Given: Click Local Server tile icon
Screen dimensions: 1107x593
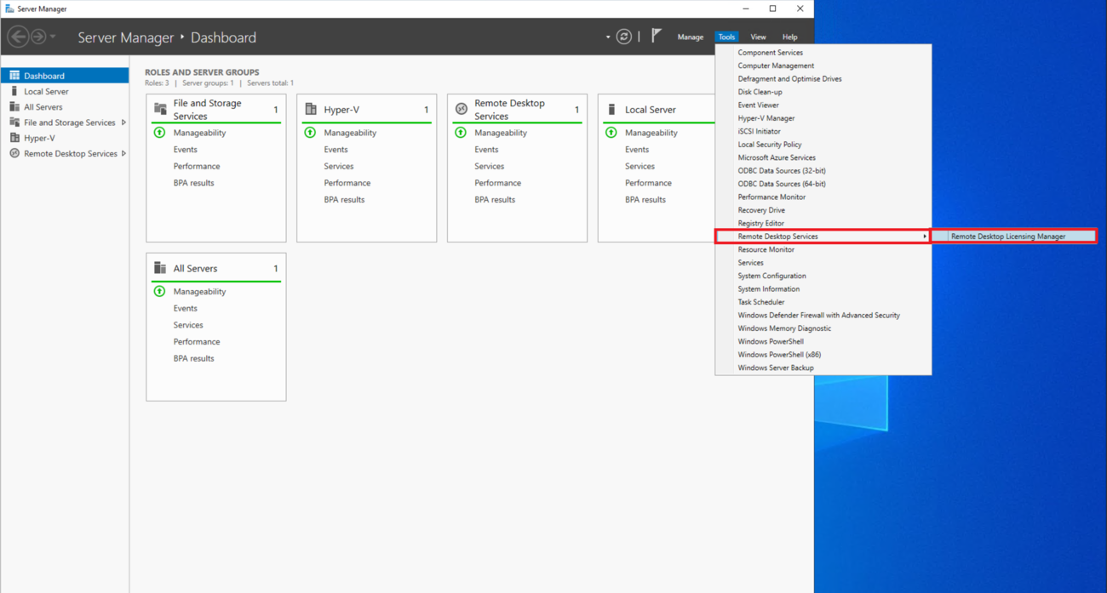Looking at the screenshot, I should (x=611, y=109).
